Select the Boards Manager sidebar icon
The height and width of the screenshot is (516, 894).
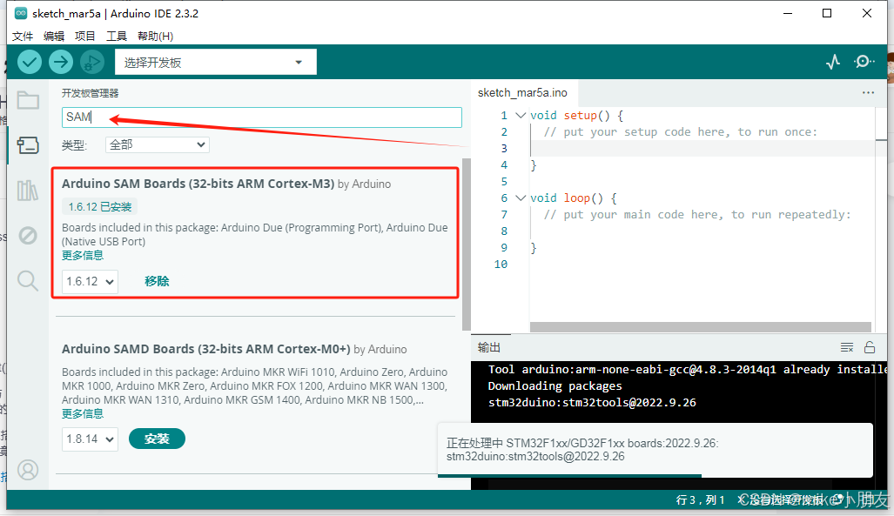click(x=28, y=144)
